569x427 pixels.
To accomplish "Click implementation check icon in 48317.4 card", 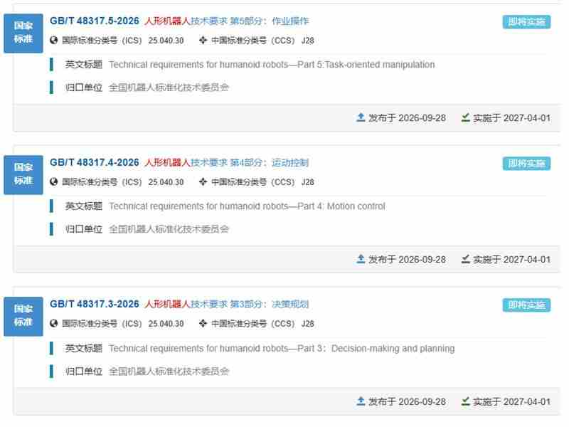I will (x=466, y=259).
